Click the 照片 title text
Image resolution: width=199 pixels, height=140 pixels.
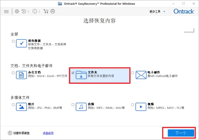tap(31, 104)
